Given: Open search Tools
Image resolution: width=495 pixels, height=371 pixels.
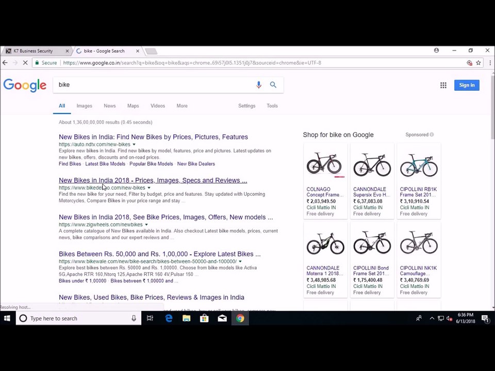Looking at the screenshot, I should tap(272, 106).
